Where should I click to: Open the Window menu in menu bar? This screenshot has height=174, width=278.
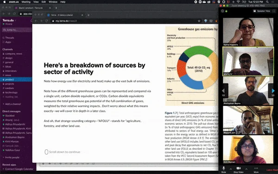pos(53,2)
